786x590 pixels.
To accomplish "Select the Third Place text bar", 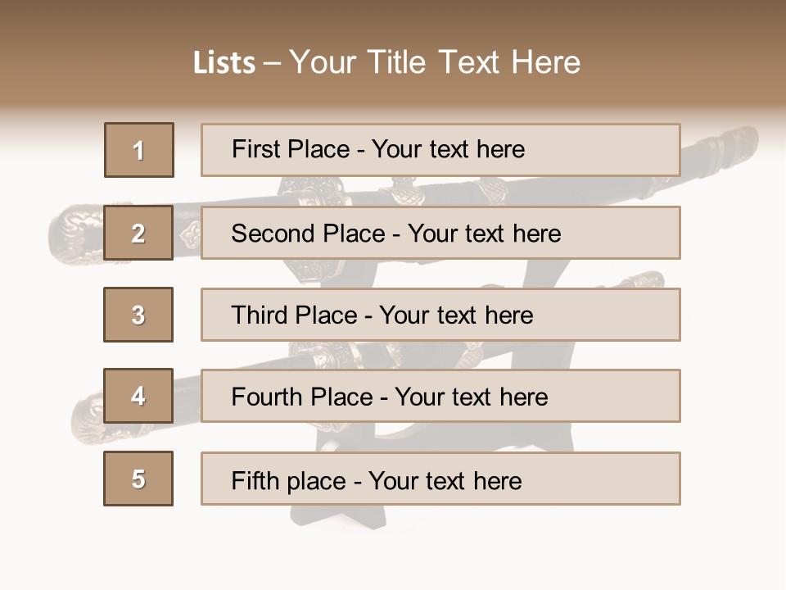I will pos(440,315).
